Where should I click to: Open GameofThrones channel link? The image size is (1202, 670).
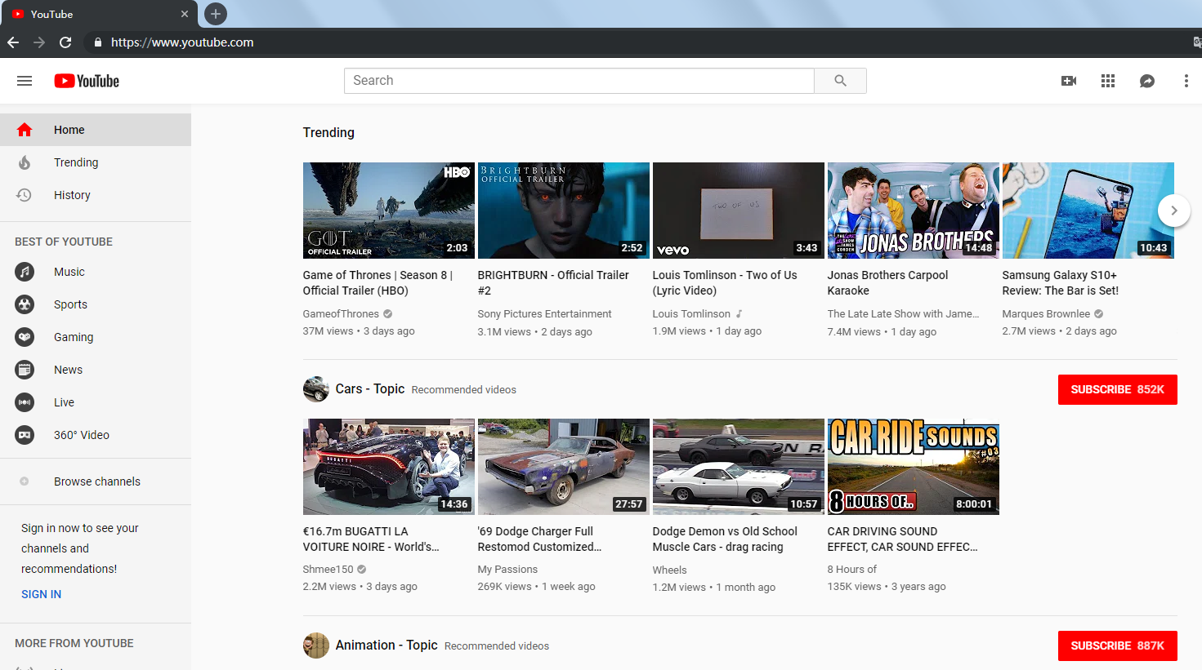[341, 314]
